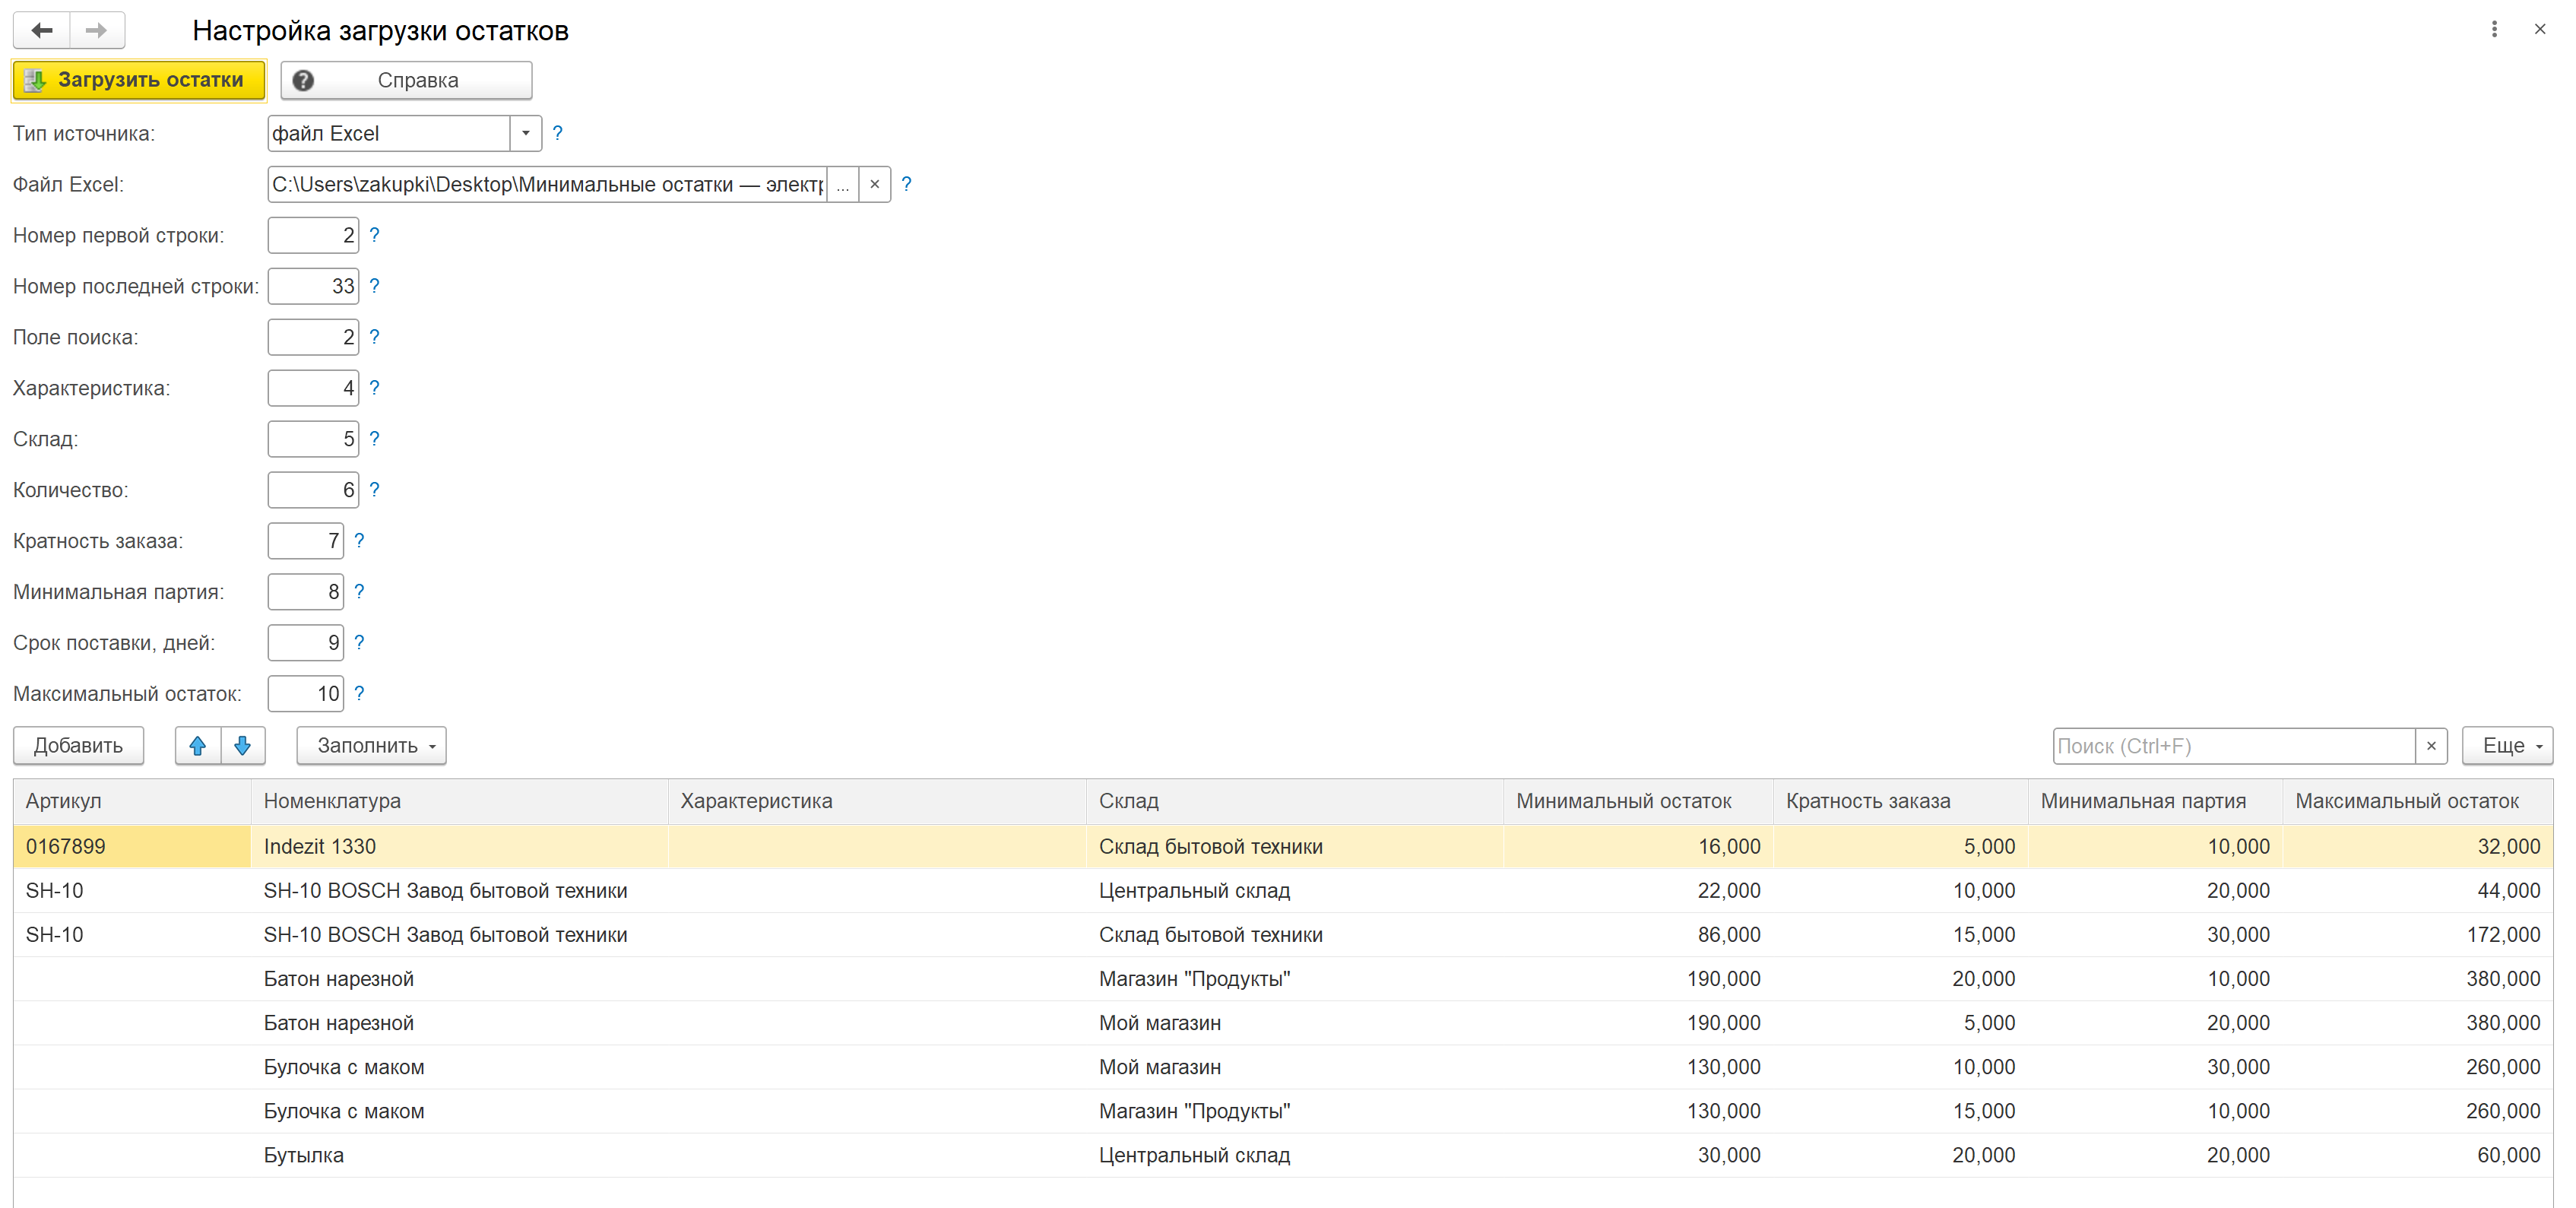Image resolution: width=2576 pixels, height=1208 pixels.
Task: Open the three-dot options menu
Action: tap(2494, 29)
